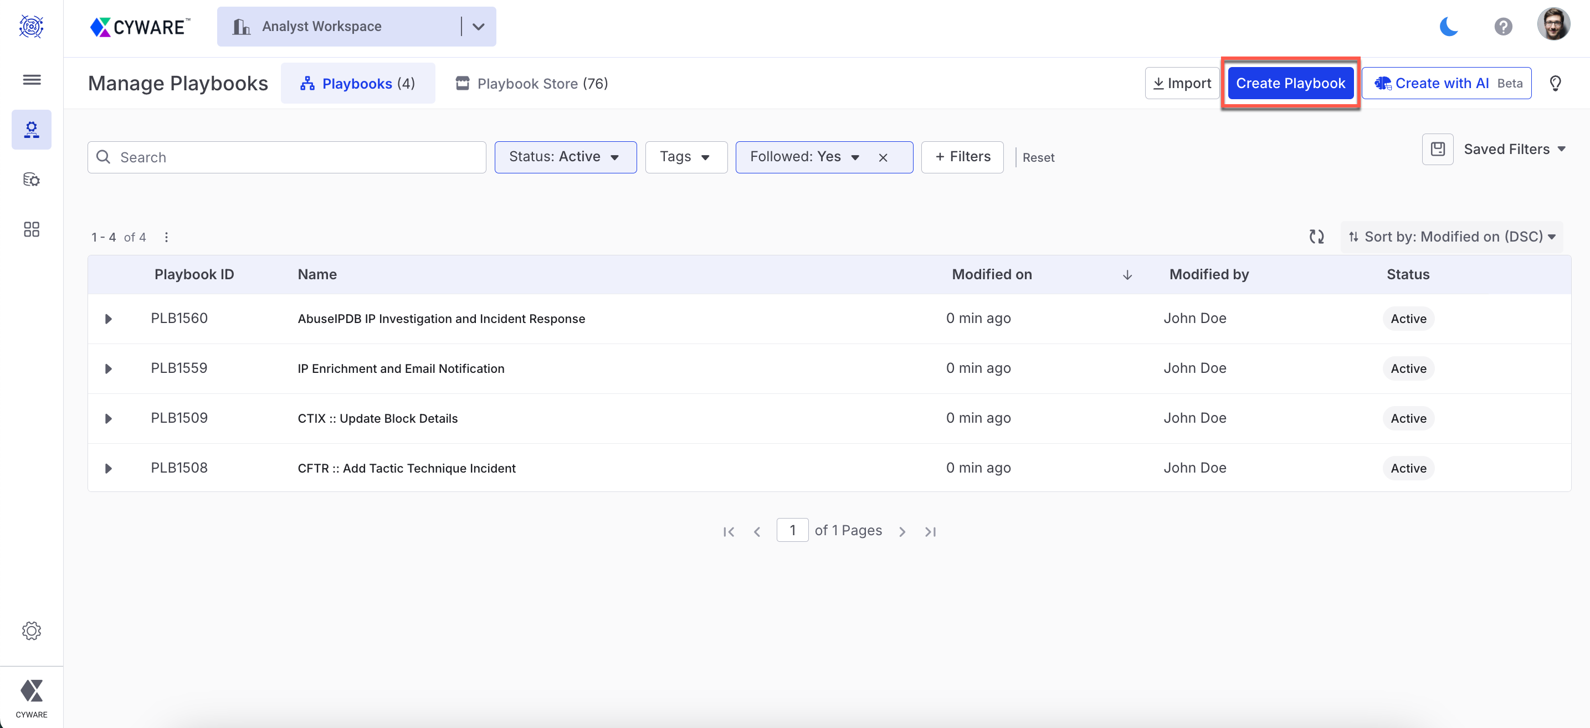Click the Create Playbook button

pyautogui.click(x=1290, y=83)
